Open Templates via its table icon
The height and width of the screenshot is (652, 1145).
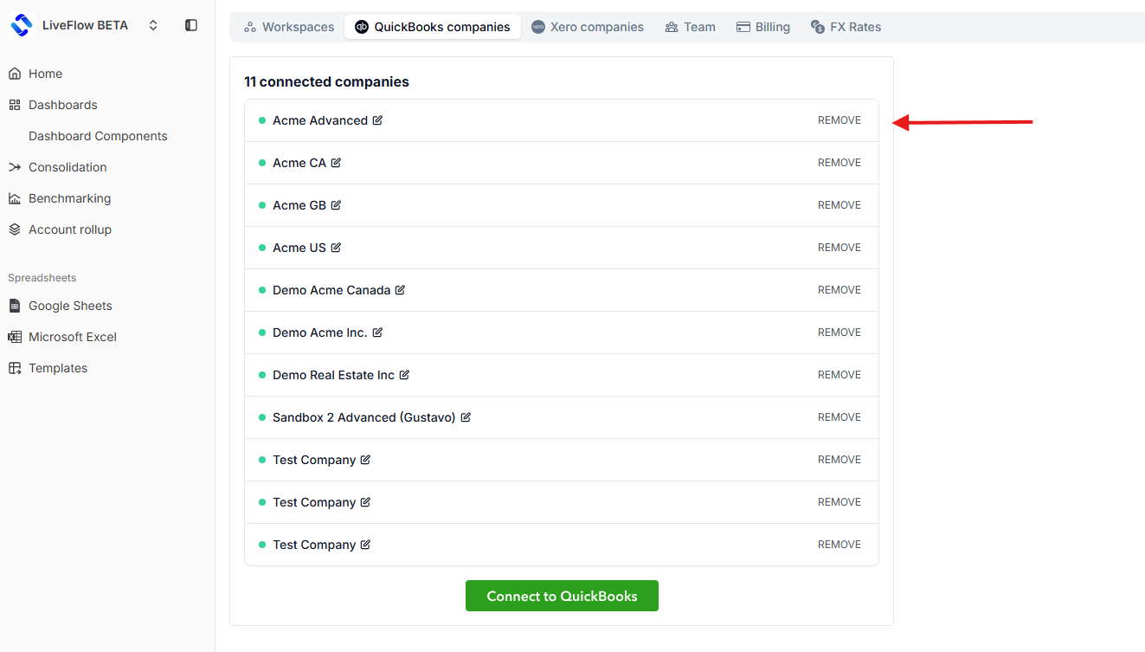click(x=15, y=368)
